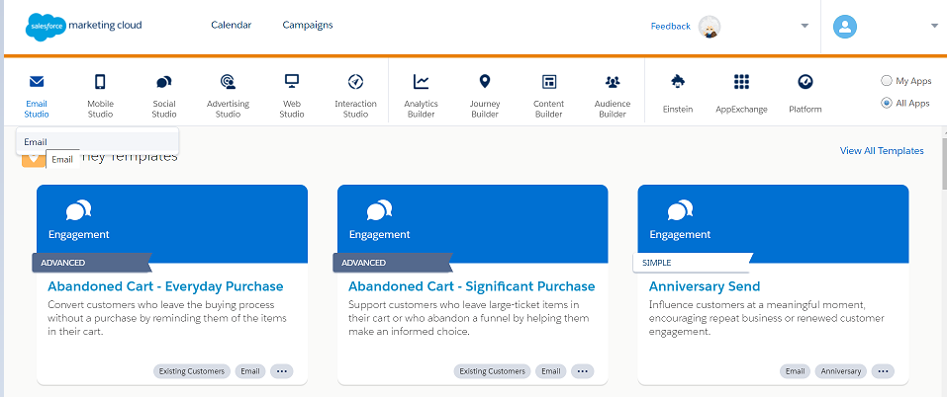Open the Campaigns menu
947x397 pixels.
(308, 25)
